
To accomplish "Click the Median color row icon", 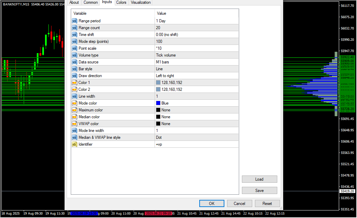I will point(75,117).
